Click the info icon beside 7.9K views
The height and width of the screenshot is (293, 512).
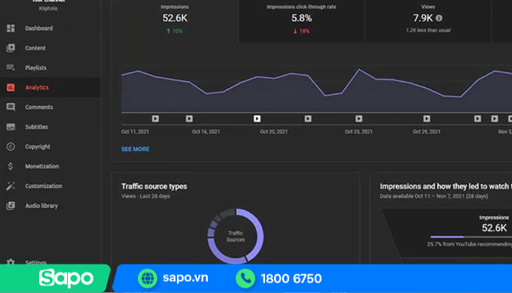pos(439,18)
